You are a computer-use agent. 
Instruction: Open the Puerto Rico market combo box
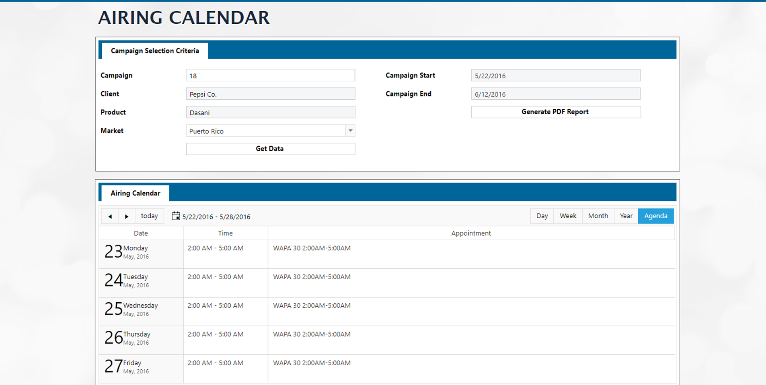pos(265,131)
